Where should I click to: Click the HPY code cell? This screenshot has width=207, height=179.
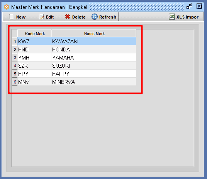tap(34, 74)
